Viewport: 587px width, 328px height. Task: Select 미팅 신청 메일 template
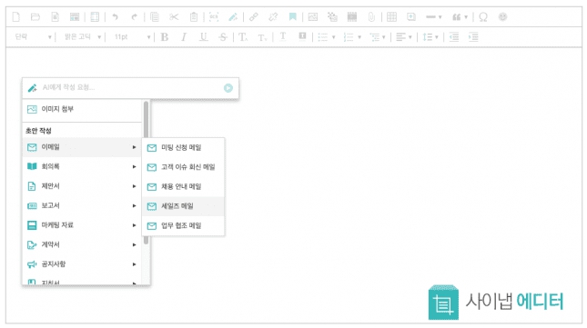point(184,147)
